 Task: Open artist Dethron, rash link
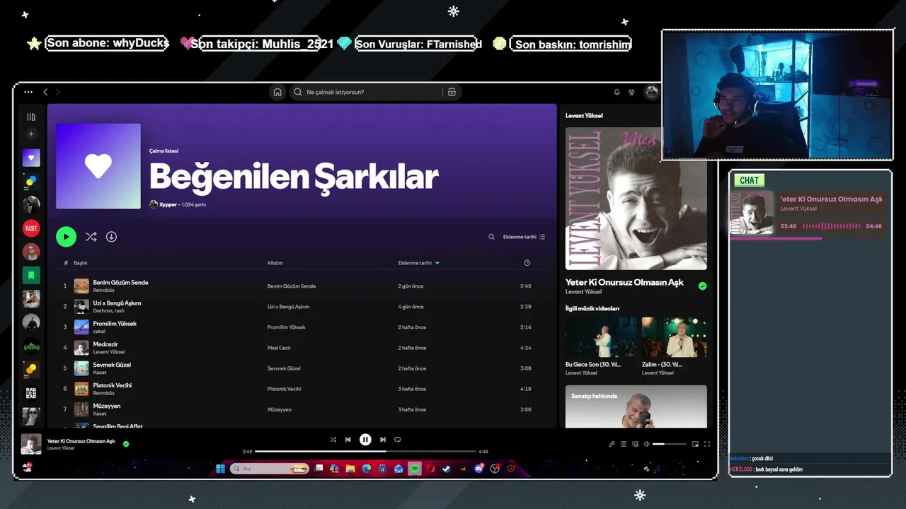pyautogui.click(x=108, y=310)
